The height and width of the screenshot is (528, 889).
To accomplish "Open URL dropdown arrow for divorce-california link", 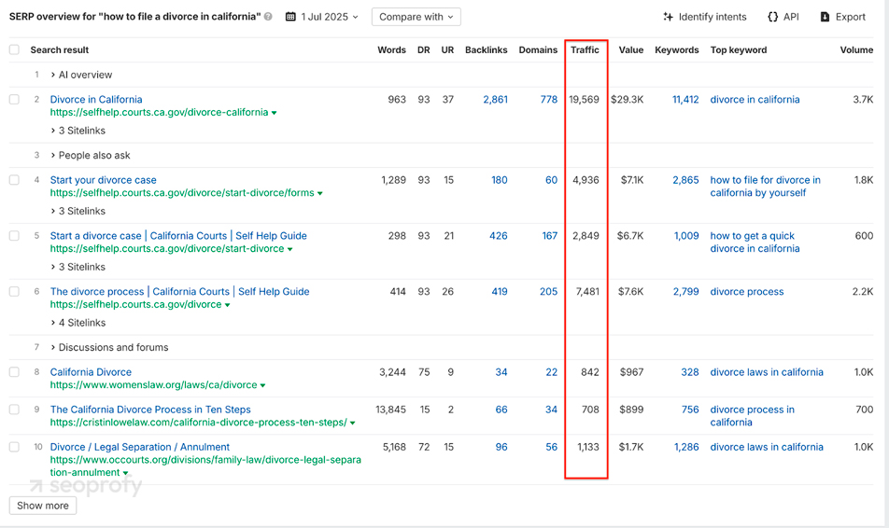I will tap(274, 113).
